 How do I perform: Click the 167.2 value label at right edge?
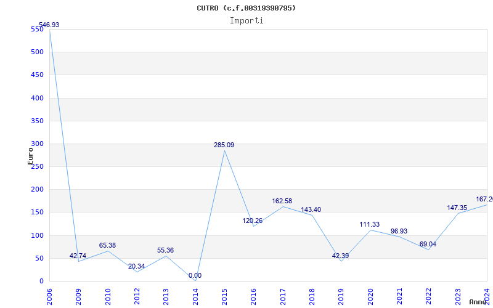point(484,199)
